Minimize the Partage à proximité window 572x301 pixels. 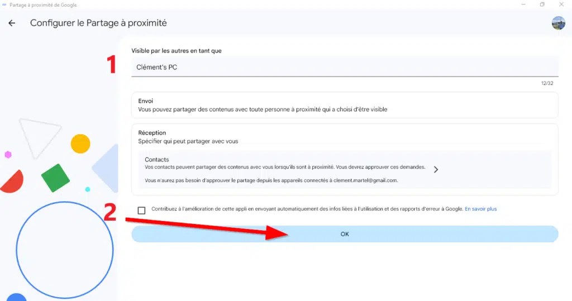[523, 4]
